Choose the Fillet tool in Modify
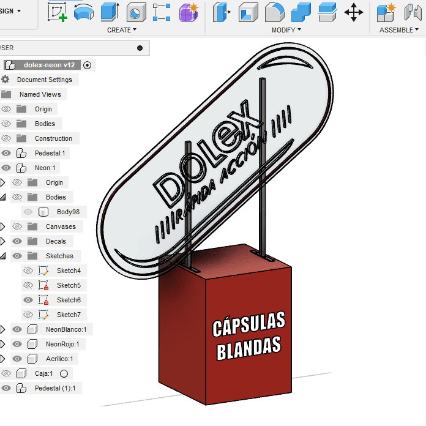426x426 pixels. point(275,12)
